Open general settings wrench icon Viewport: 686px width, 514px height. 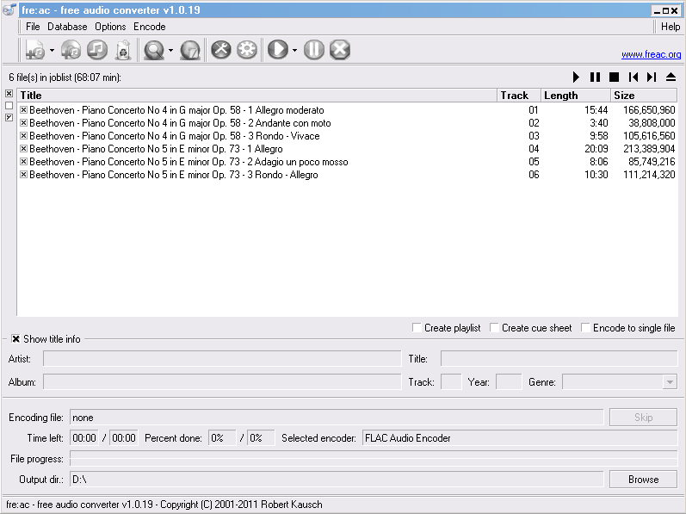coord(221,50)
